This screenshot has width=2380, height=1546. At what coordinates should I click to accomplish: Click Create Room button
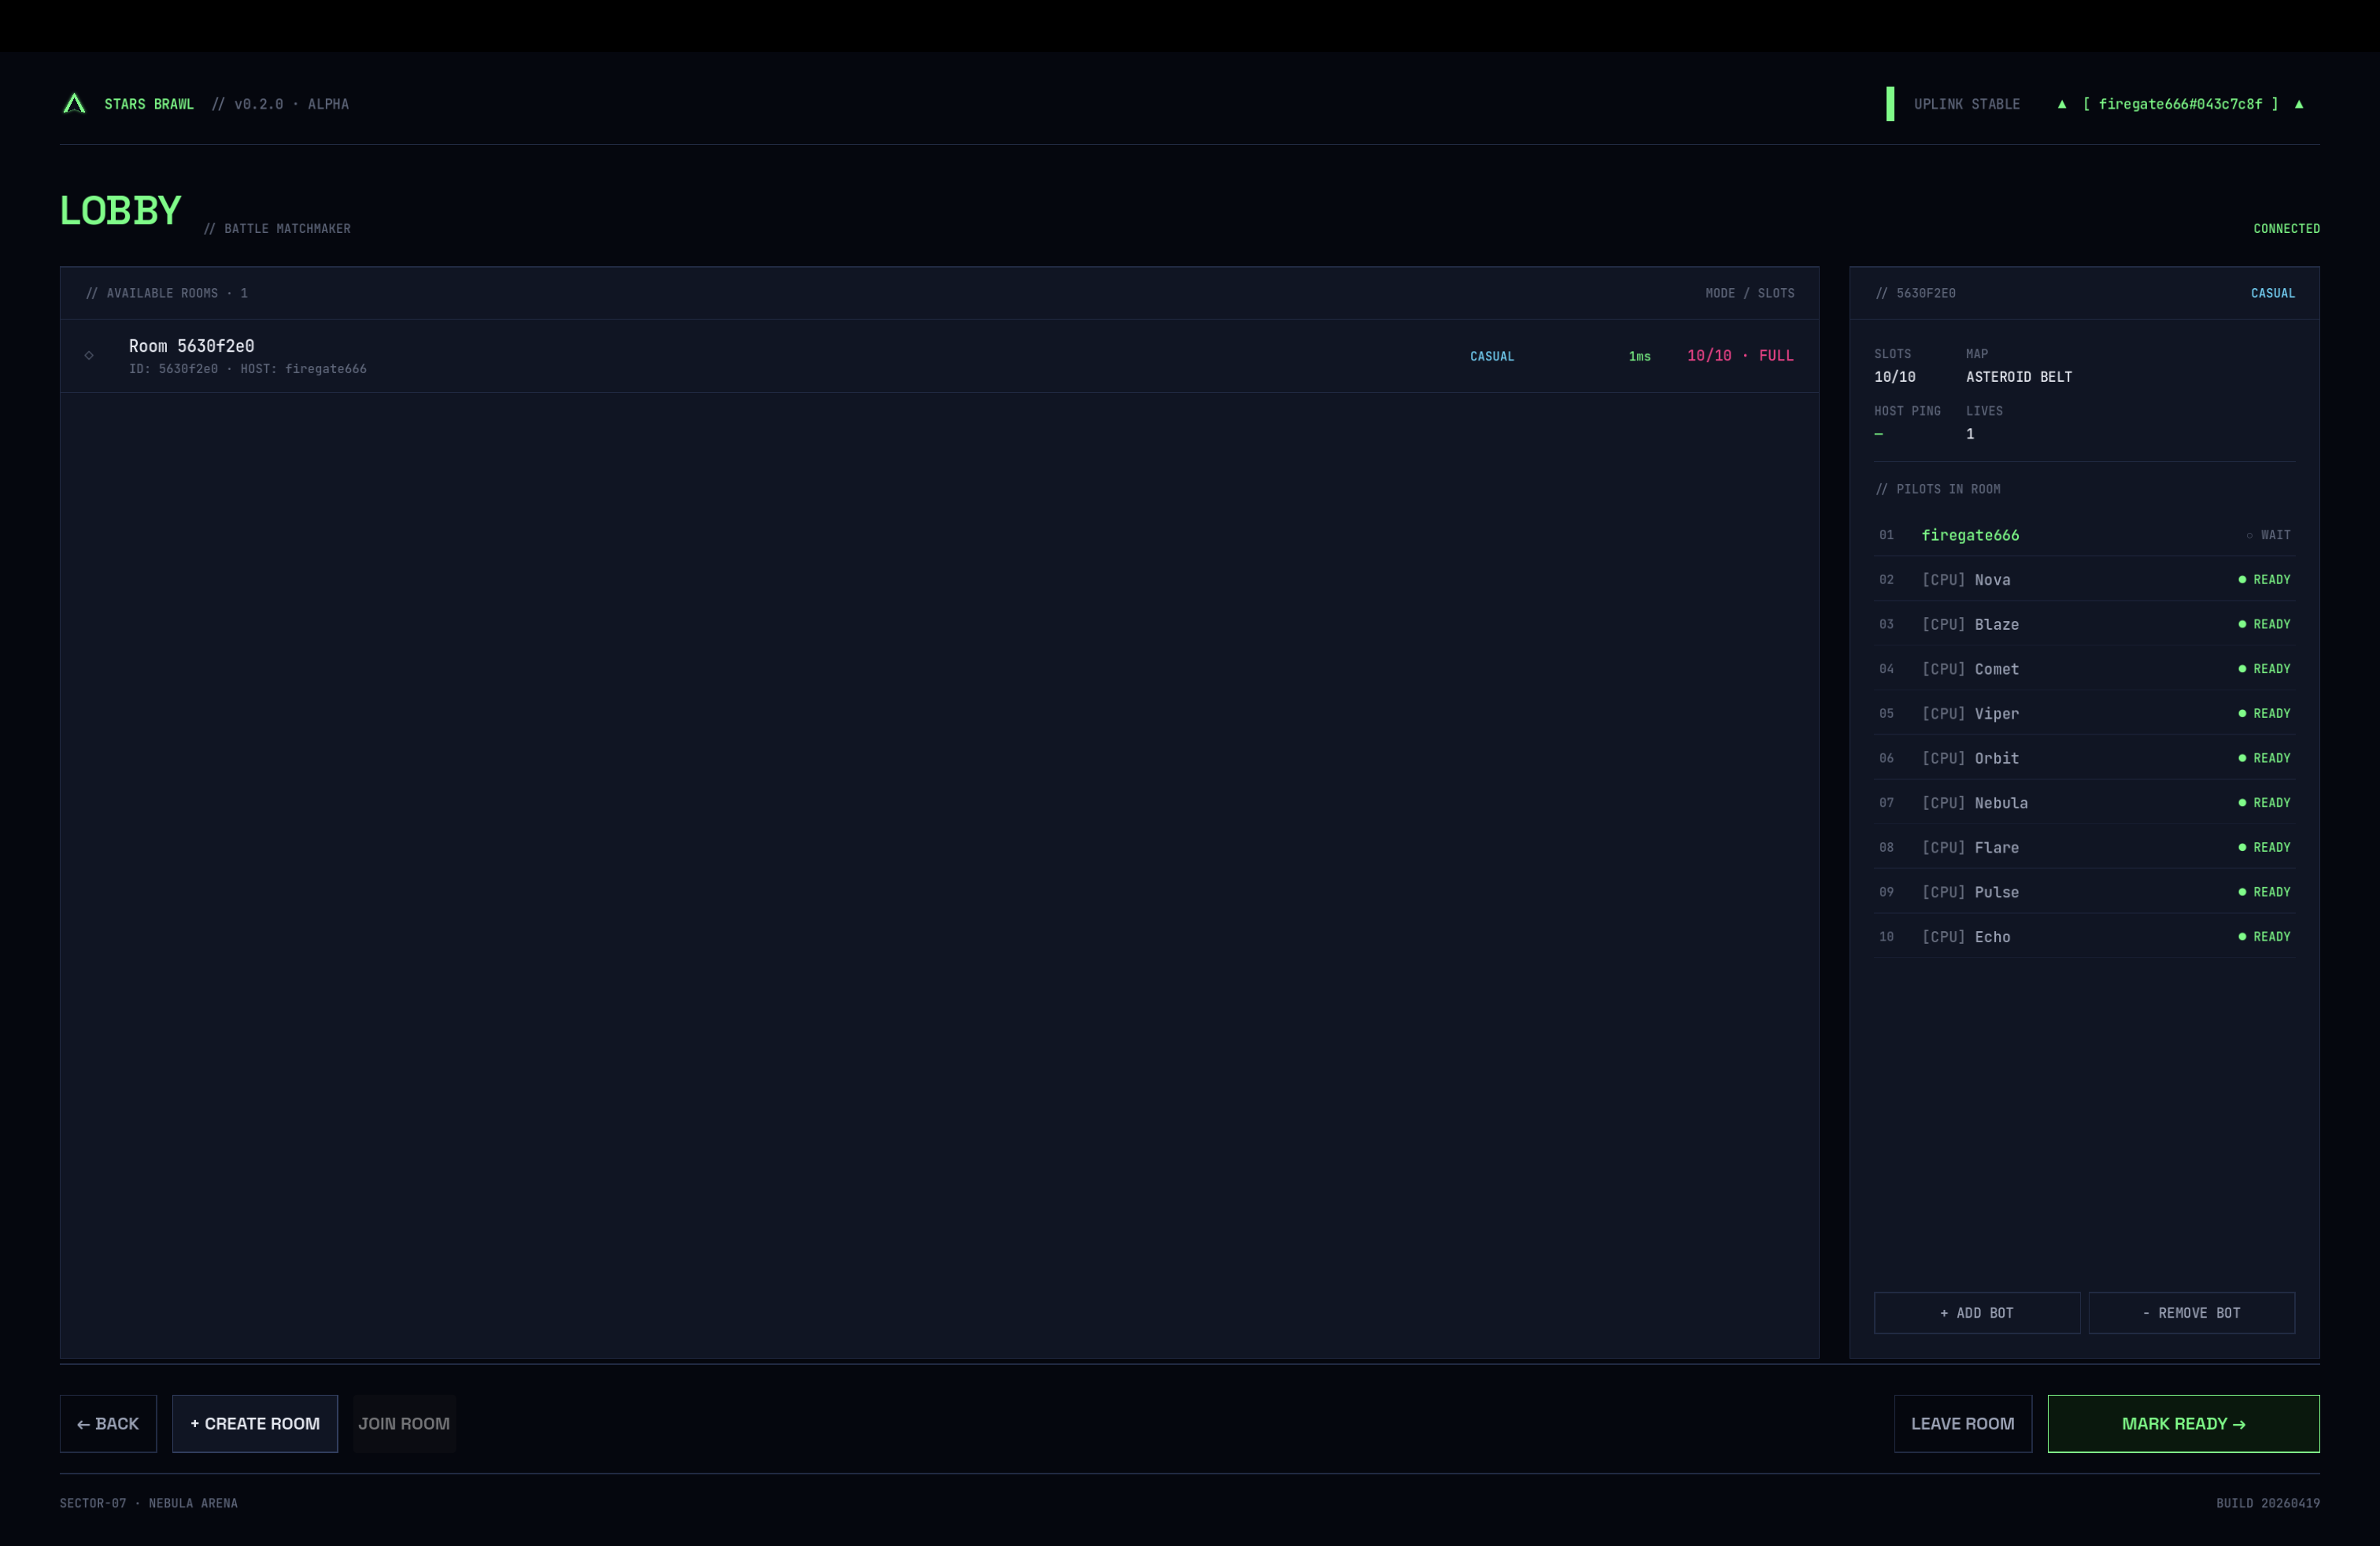coord(255,1423)
